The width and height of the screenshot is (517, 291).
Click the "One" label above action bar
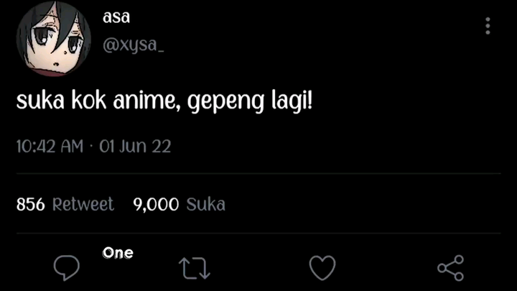coord(118,253)
